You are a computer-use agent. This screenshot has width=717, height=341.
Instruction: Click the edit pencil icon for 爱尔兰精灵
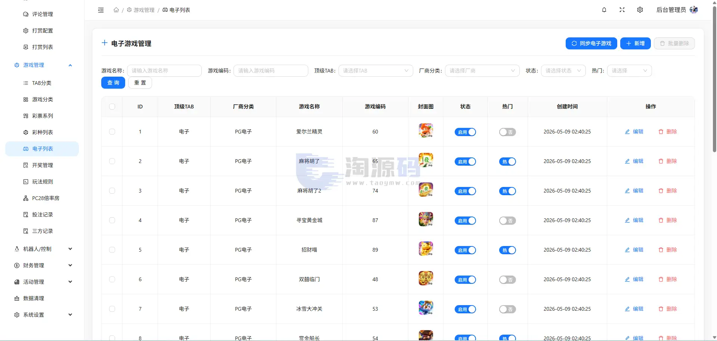point(627,132)
